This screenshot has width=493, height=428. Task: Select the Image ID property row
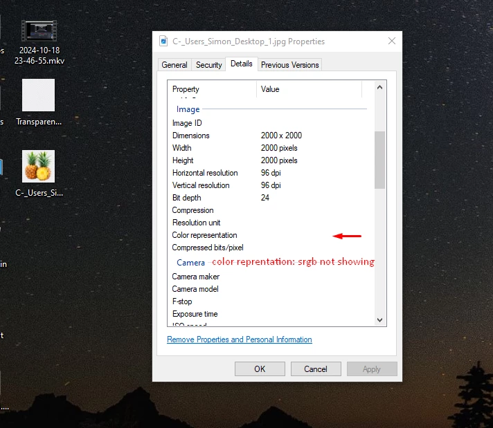271,123
